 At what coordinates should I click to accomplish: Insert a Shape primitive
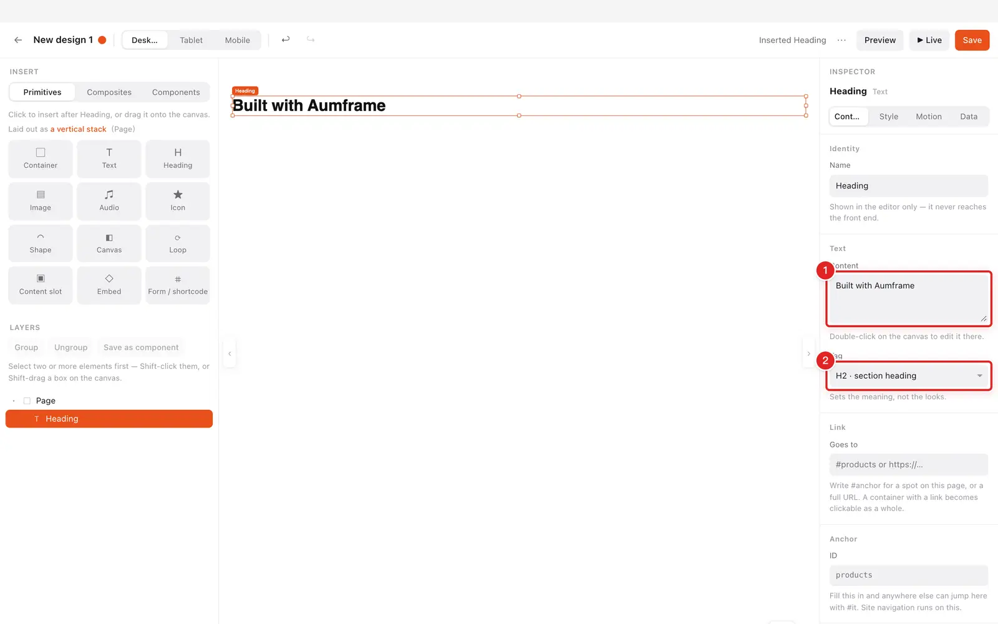click(x=41, y=243)
